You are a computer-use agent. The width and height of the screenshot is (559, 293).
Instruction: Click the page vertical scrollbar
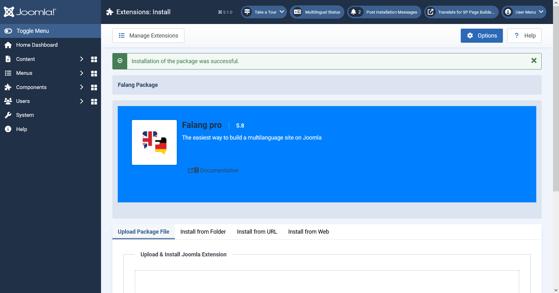click(556, 99)
